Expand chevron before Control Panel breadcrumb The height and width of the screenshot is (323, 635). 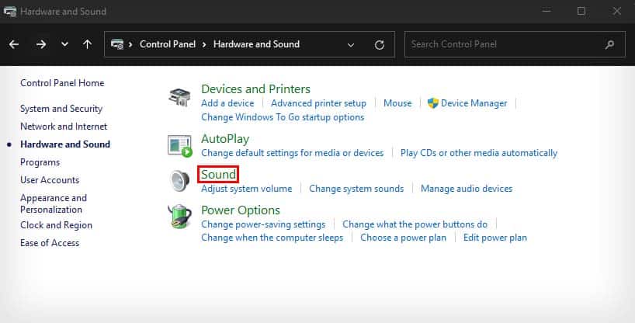[130, 44]
